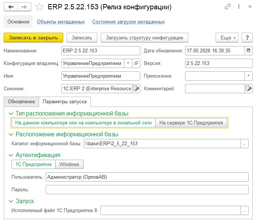Switch to the Параметры запуска tab
The height and width of the screenshot is (221, 255).
pos(65,102)
